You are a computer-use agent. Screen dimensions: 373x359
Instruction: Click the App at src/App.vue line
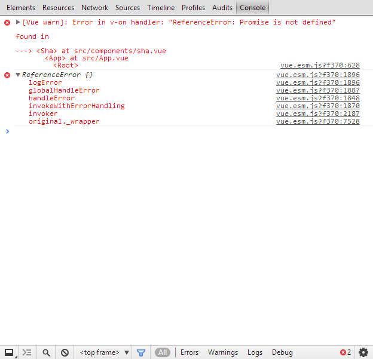(x=87, y=58)
